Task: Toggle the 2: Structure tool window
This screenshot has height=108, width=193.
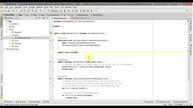Action: pos(2,35)
